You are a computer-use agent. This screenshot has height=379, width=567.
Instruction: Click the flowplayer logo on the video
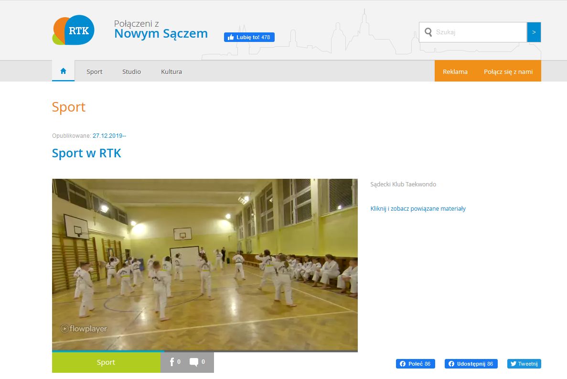click(84, 328)
